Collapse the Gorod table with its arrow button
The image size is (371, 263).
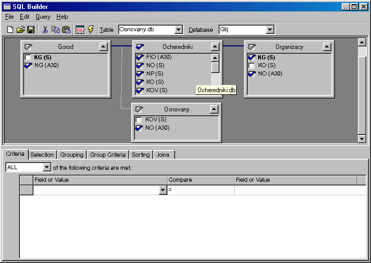103,47
